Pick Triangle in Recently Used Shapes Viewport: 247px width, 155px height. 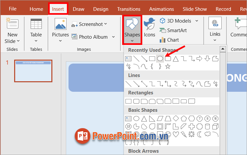click(x=176, y=59)
